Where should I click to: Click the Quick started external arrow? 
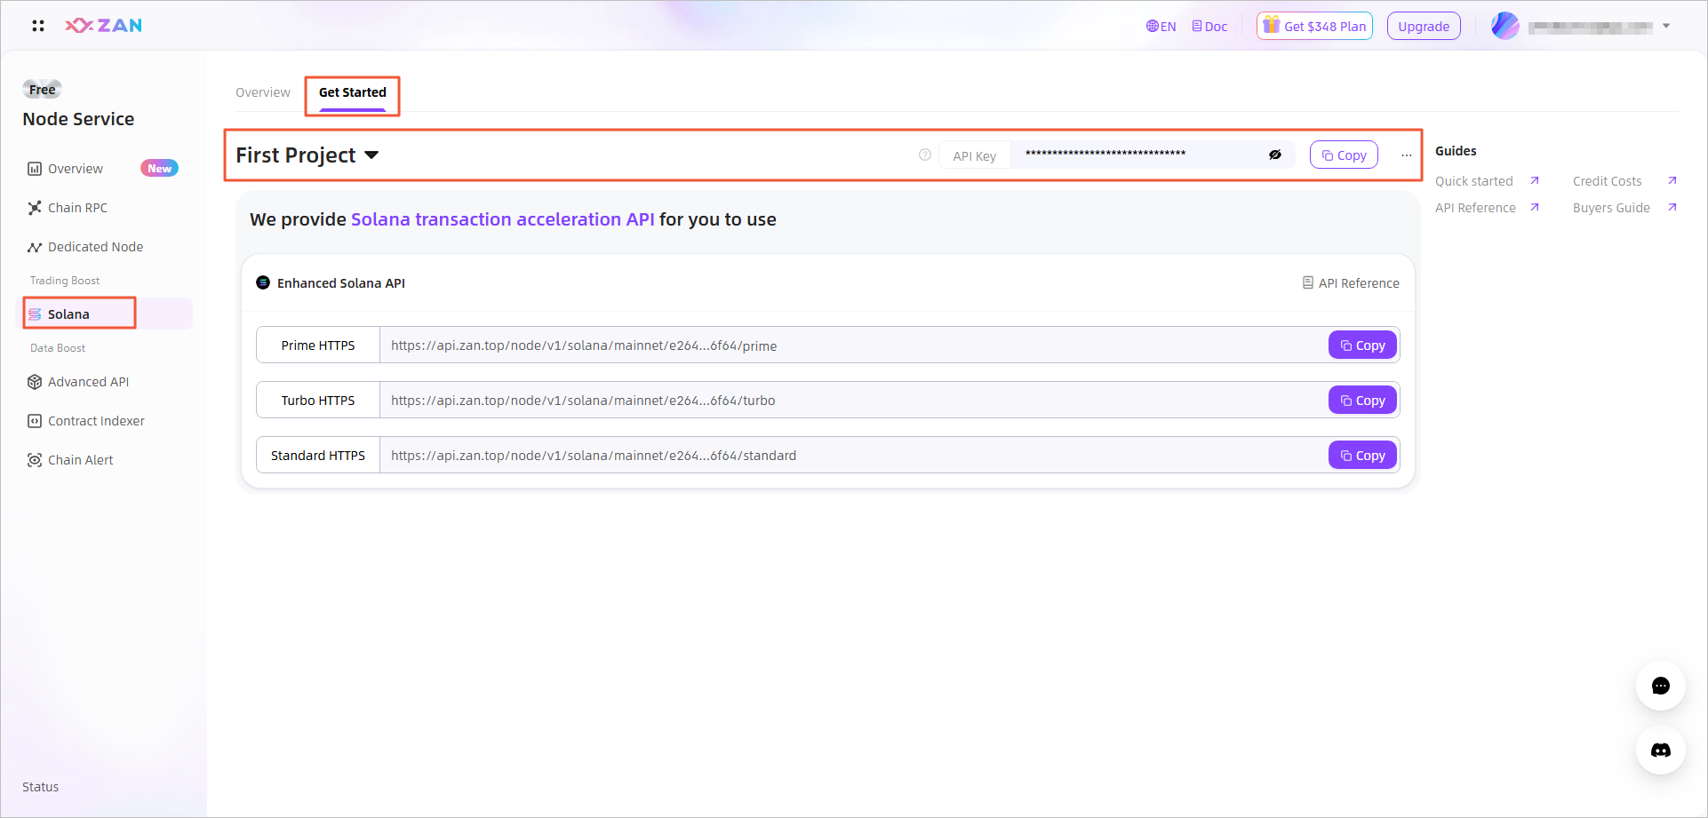[x=1535, y=180]
